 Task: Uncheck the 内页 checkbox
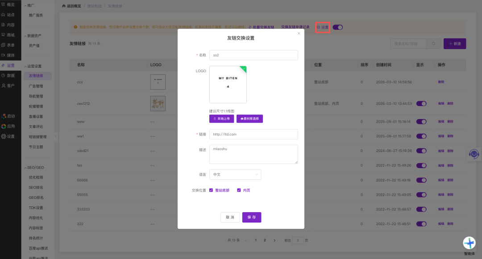click(x=239, y=190)
